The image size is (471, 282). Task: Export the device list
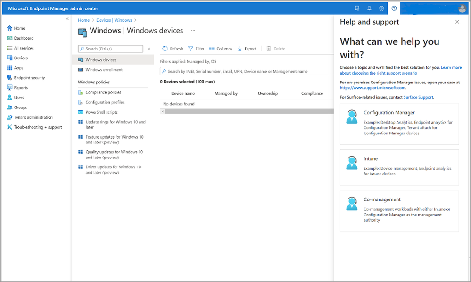click(247, 49)
